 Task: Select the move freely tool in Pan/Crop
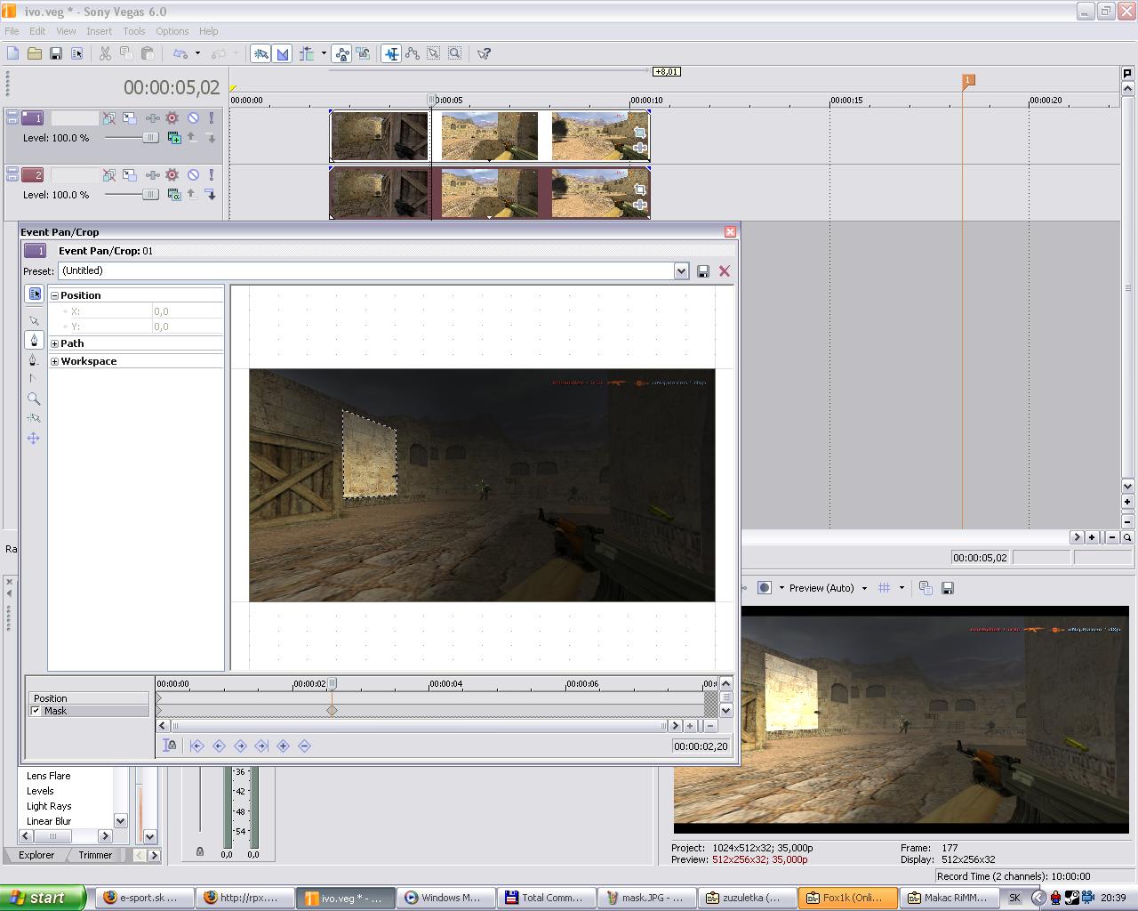(34, 438)
